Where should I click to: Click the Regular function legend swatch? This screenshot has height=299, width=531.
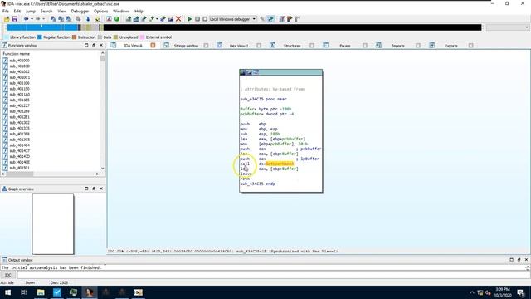click(40, 37)
